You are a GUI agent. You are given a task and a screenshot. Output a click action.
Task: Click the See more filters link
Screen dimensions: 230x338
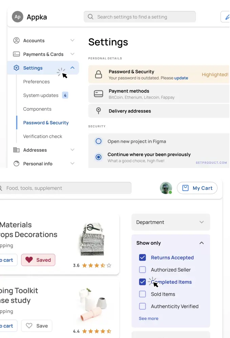click(x=148, y=318)
